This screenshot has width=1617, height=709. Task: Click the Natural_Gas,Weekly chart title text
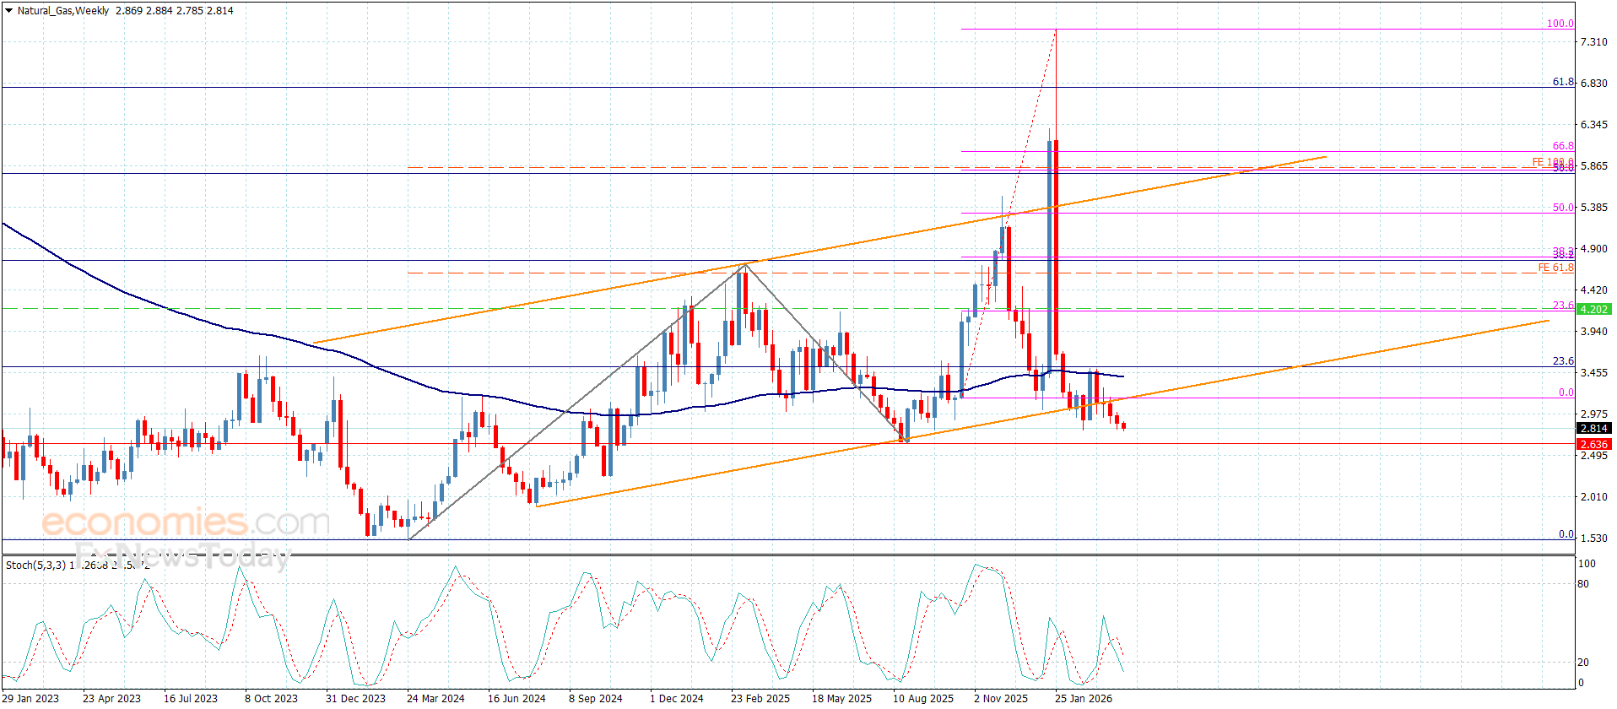pos(63,11)
